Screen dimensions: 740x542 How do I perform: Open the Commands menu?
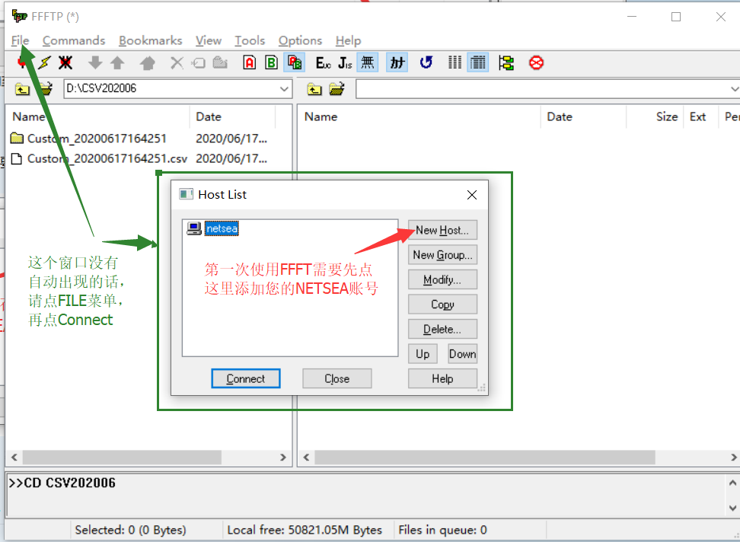click(74, 40)
